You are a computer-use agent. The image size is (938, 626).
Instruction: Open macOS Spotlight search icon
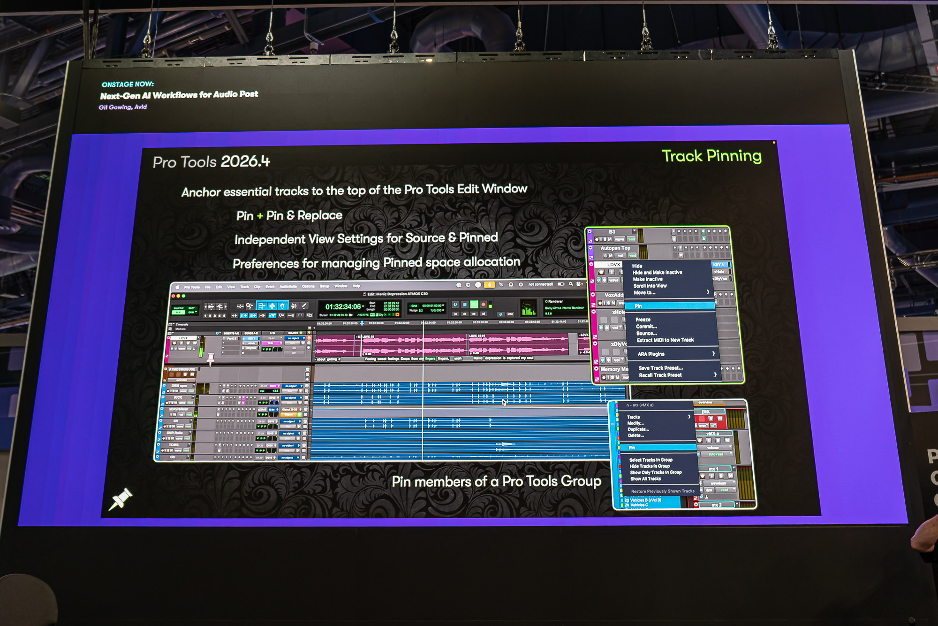click(x=571, y=284)
